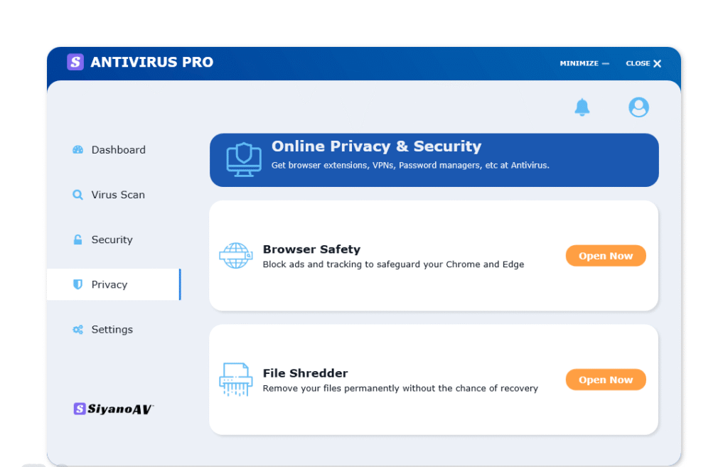
Task: Click the Browser Safety globe icon
Action: pos(235,255)
